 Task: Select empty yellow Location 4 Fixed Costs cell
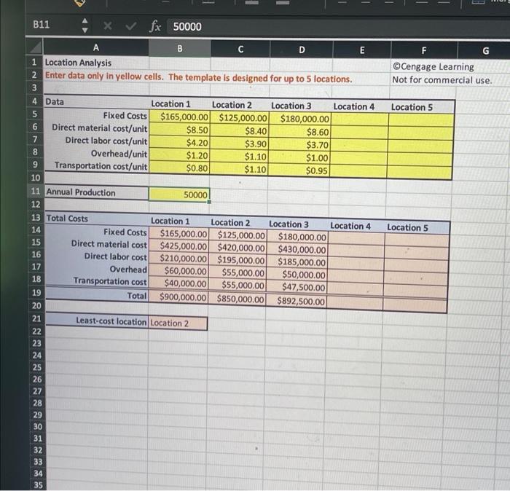click(359, 119)
